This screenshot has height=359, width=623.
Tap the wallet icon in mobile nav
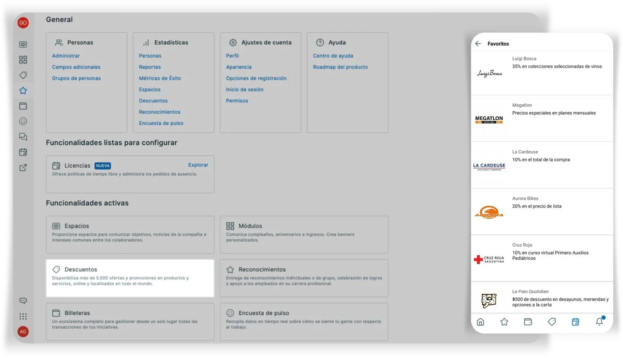click(x=528, y=321)
